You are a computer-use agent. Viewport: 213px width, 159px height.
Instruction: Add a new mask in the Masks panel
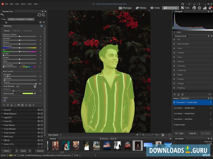4,105
